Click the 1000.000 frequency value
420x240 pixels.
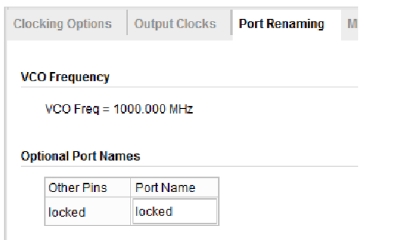[140, 109]
